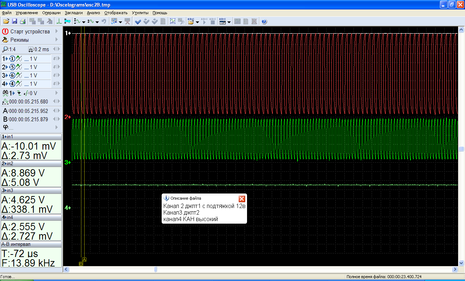Click the Режимы button
Viewport: 465px width, 281px height.
point(20,40)
